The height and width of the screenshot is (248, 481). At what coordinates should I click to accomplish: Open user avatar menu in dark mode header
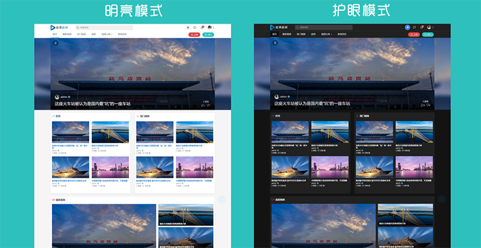429,28
